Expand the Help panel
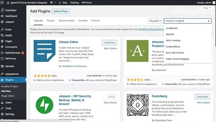The height and width of the screenshot is (122, 216). [x=207, y=8]
